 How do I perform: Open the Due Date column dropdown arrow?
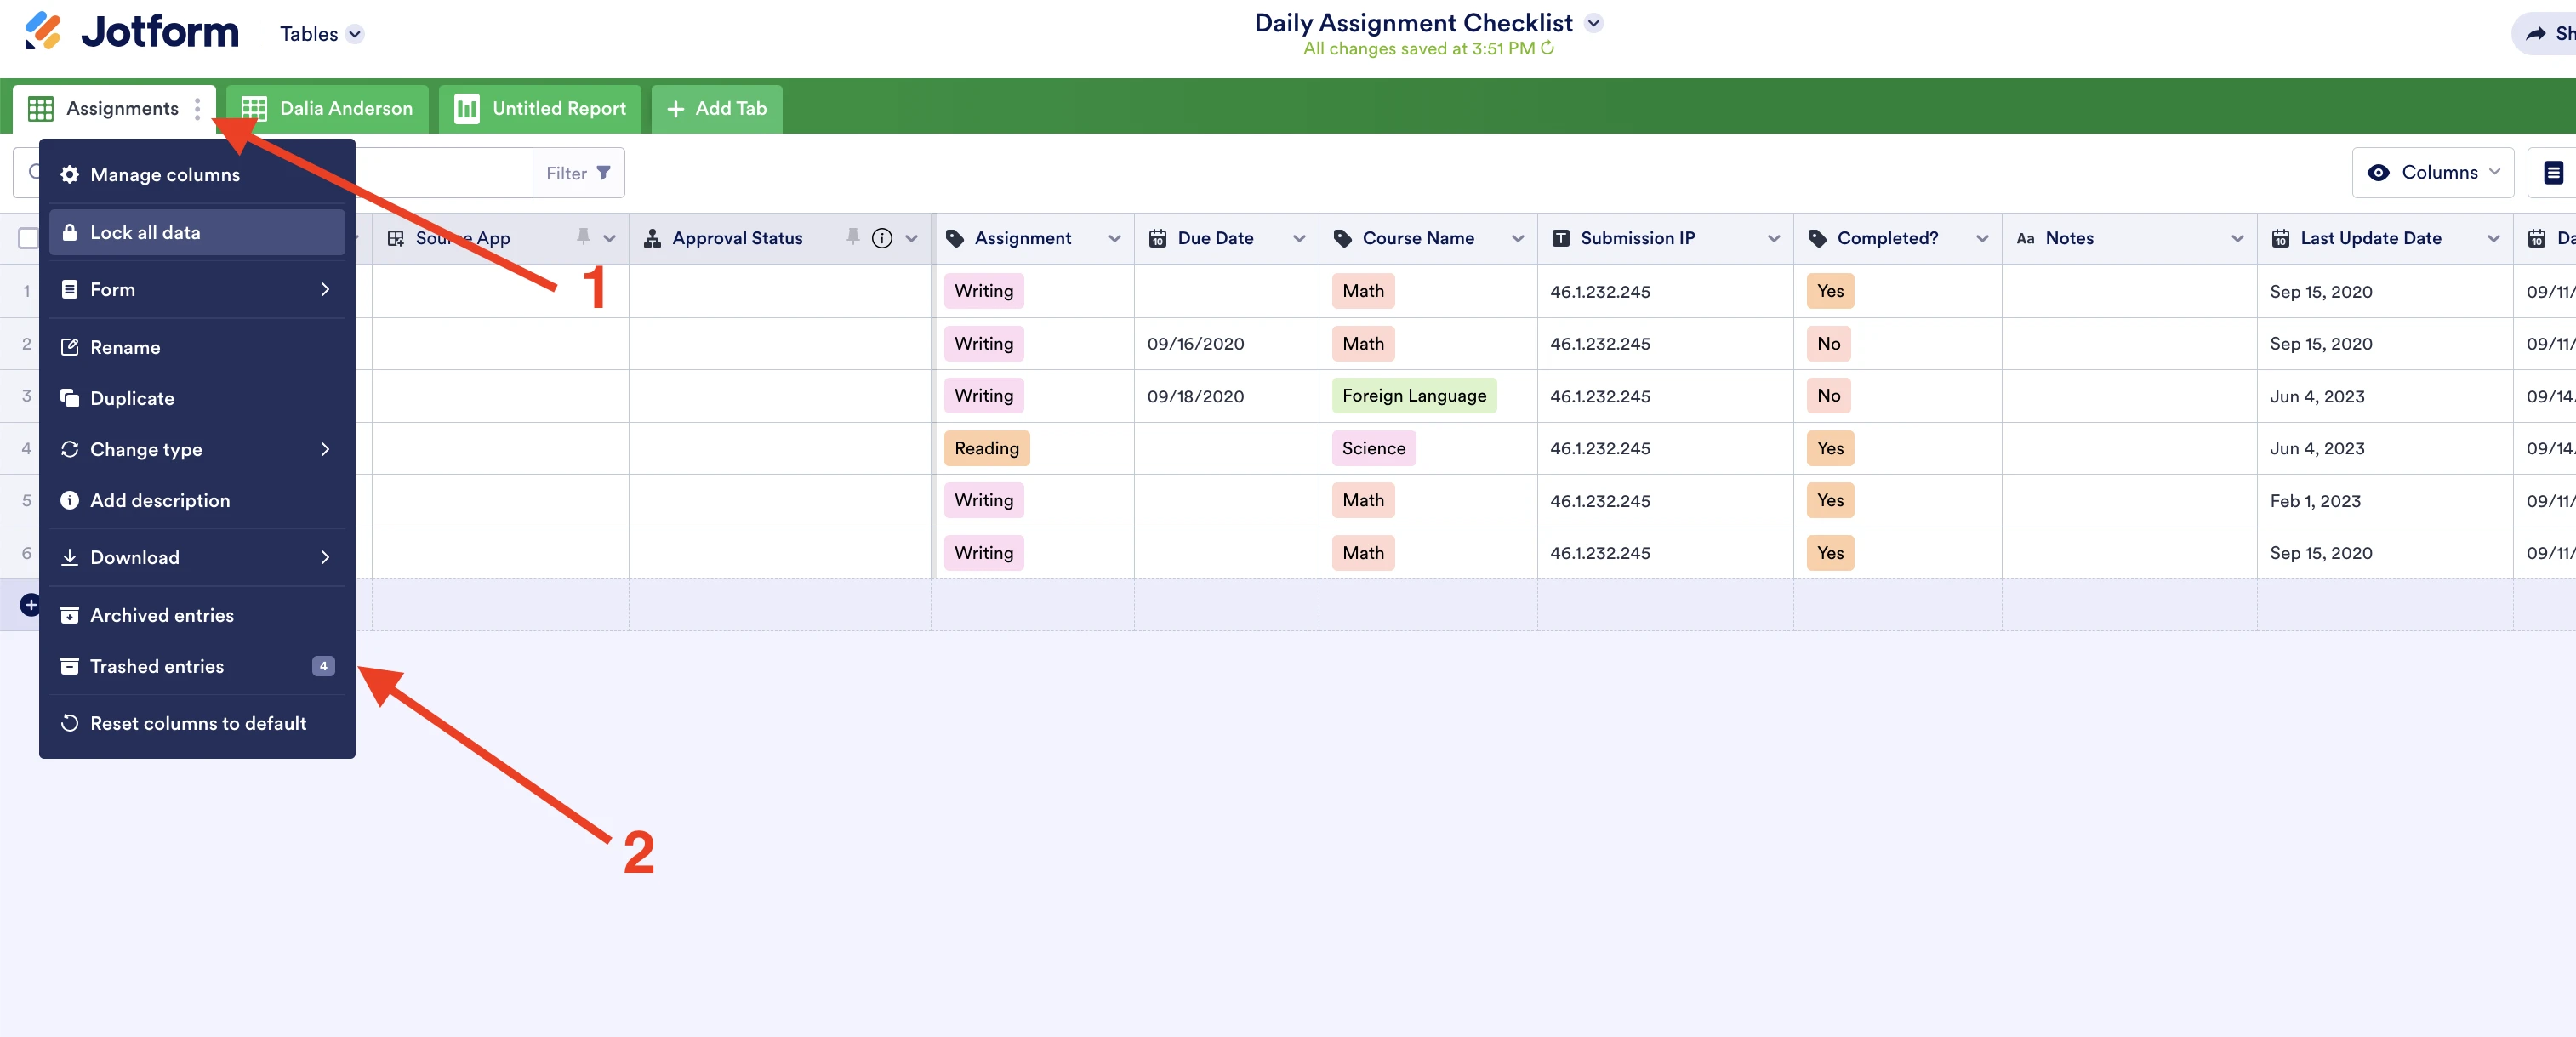tap(1298, 238)
